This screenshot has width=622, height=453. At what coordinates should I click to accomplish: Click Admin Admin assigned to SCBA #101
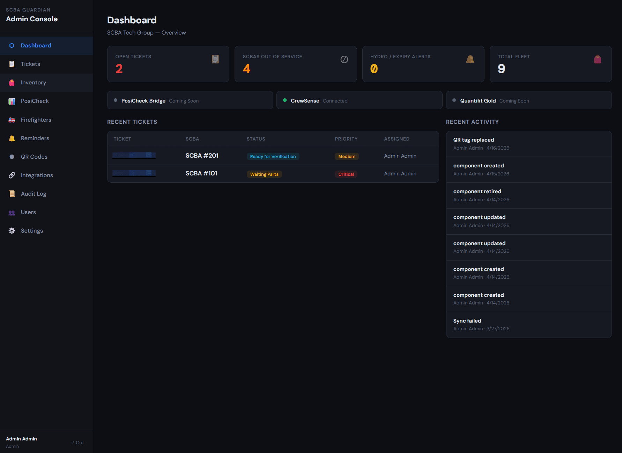pyautogui.click(x=400, y=174)
